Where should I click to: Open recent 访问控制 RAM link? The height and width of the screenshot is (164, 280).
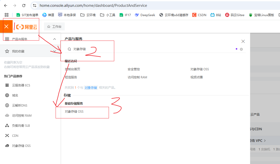[x=137, y=77]
